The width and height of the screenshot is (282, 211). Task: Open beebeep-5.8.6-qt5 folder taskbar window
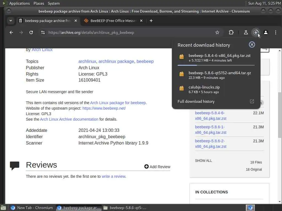[x=125, y=208]
